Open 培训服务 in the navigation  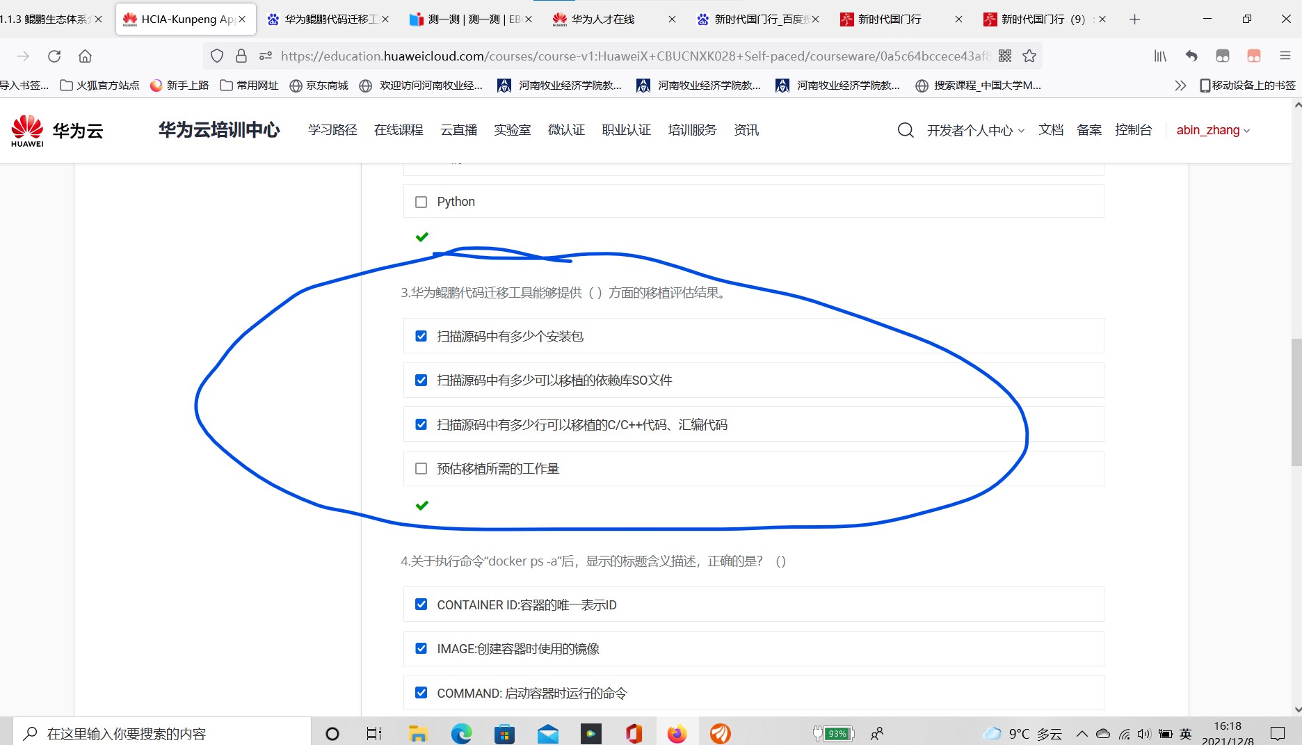click(692, 130)
